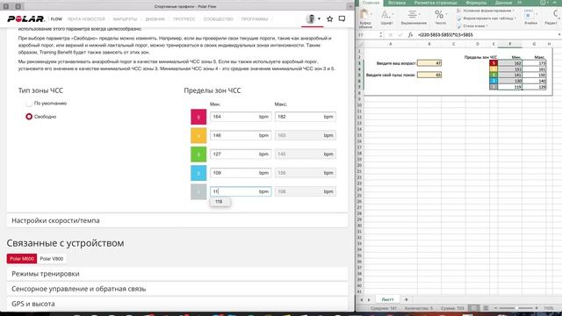Select the Свободно zone type radio
562x316 pixels.
29,117
